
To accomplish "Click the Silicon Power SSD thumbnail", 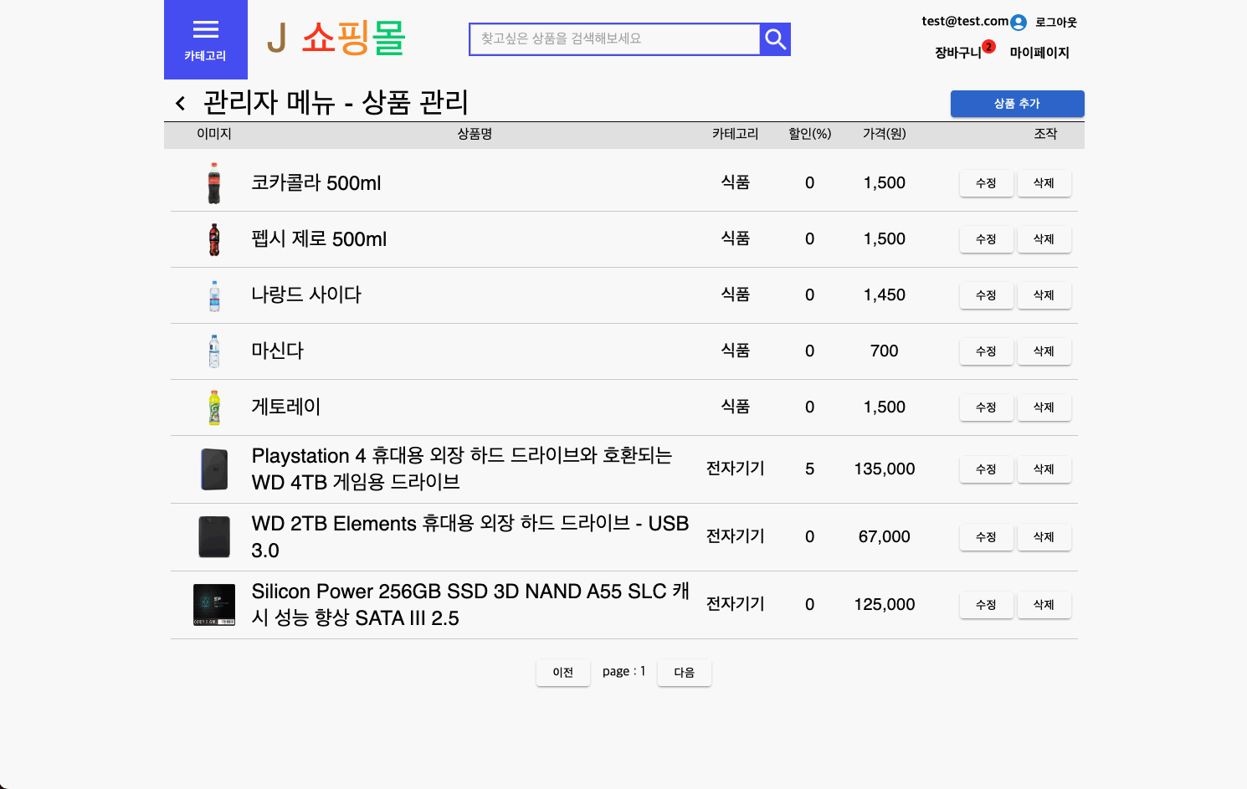I will 214,605.
